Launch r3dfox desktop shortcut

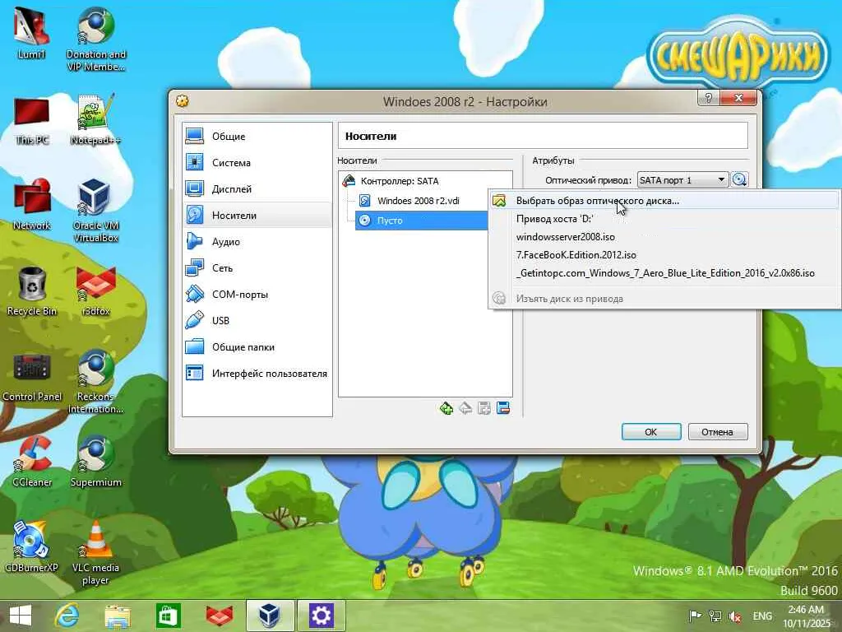click(95, 290)
